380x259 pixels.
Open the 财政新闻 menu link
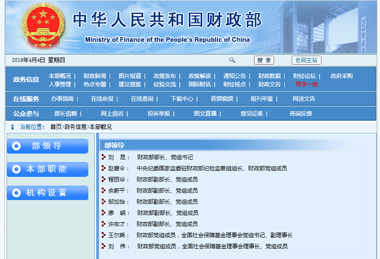point(95,76)
